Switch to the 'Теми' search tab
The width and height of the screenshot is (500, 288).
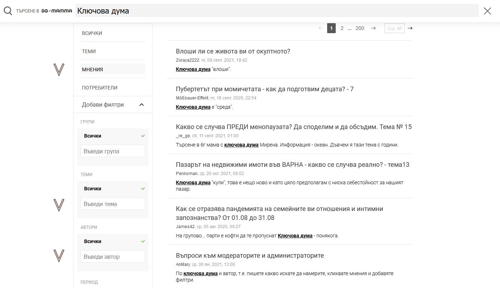[x=89, y=51]
